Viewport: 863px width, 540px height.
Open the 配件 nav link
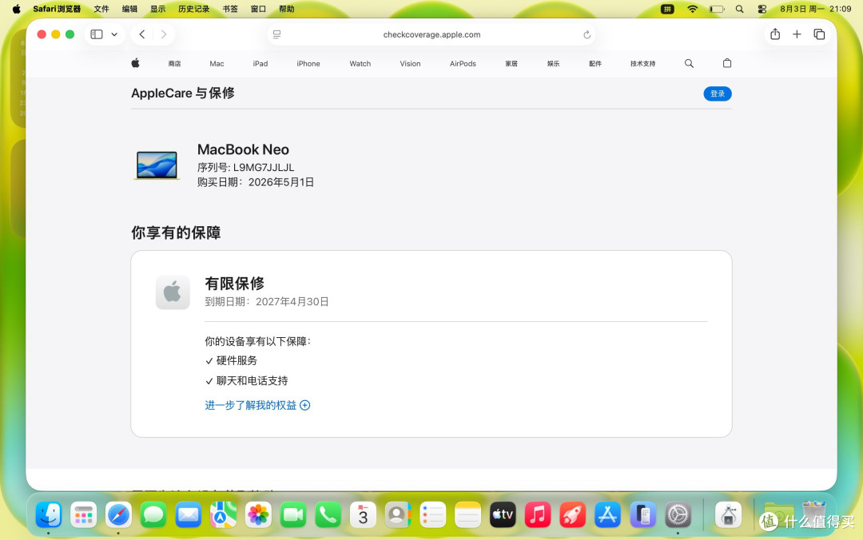[595, 64]
